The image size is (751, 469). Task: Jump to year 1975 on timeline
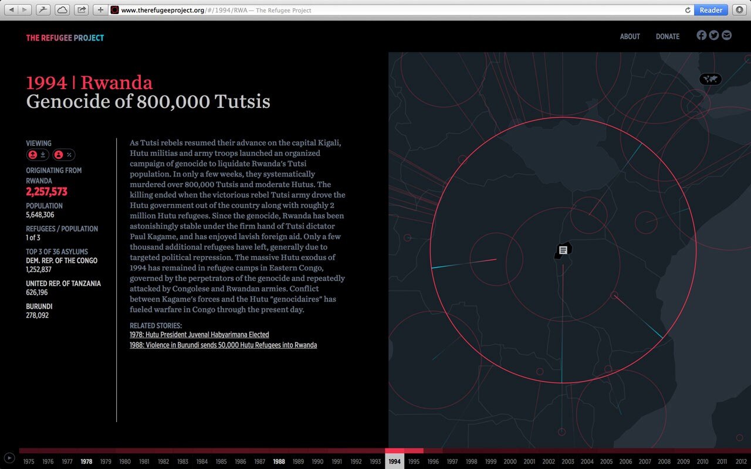pyautogui.click(x=29, y=461)
